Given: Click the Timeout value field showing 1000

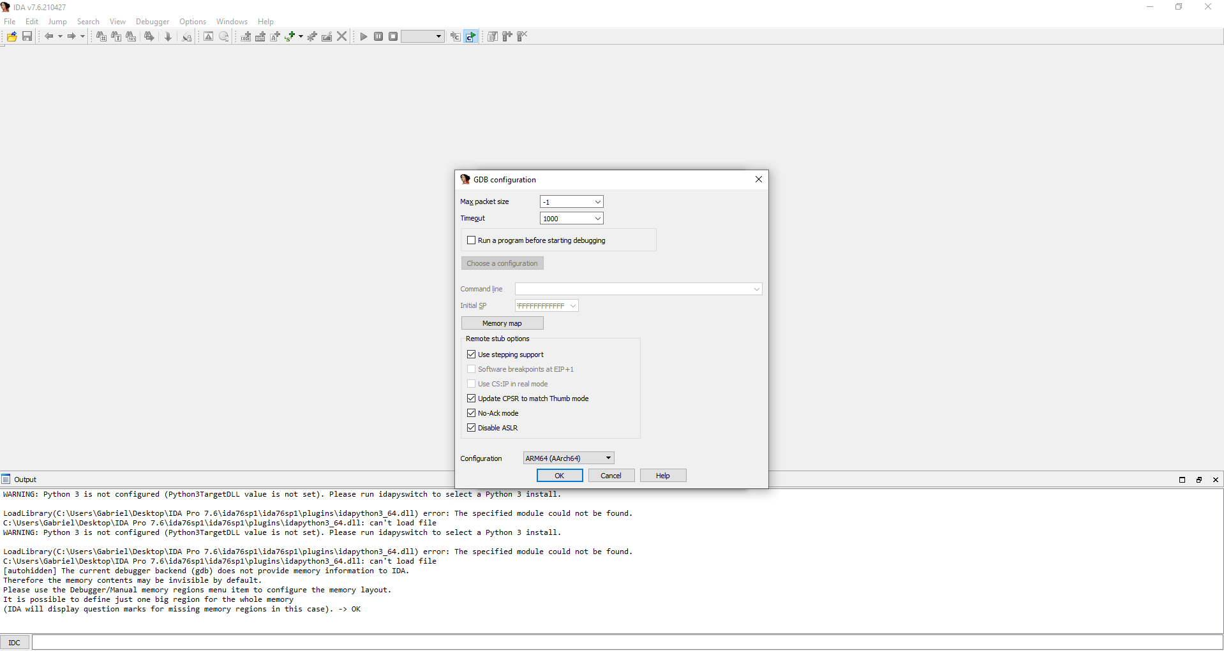Looking at the screenshot, I should click(566, 219).
